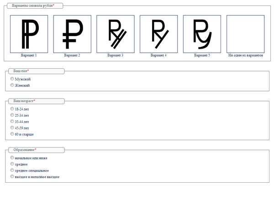
Task: Select the '60 и старше' age option
Action: point(12,134)
